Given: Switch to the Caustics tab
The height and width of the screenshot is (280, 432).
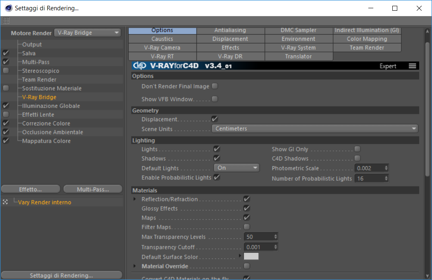Looking at the screenshot, I should tap(162, 39).
